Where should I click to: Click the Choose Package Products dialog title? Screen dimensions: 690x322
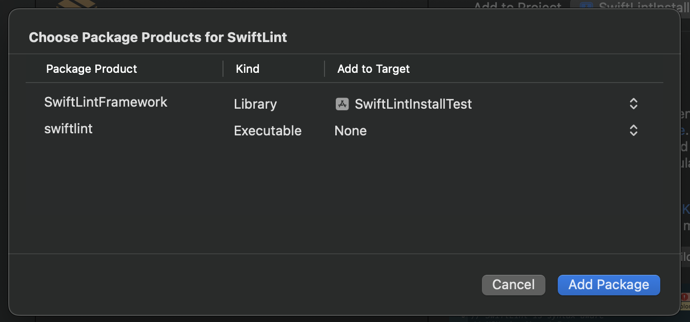158,37
